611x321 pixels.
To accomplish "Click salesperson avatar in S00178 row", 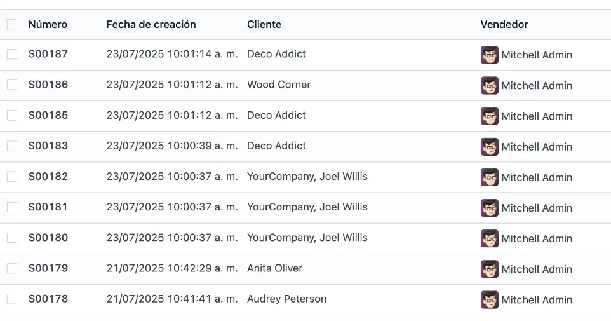I will coord(489,299).
